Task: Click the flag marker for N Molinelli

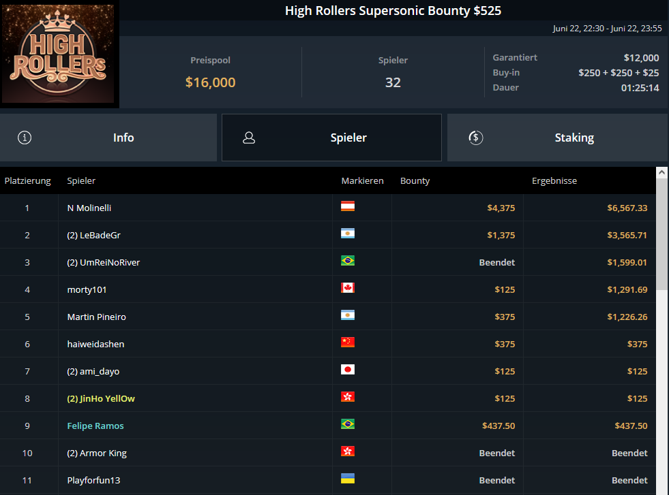Action: (x=348, y=206)
